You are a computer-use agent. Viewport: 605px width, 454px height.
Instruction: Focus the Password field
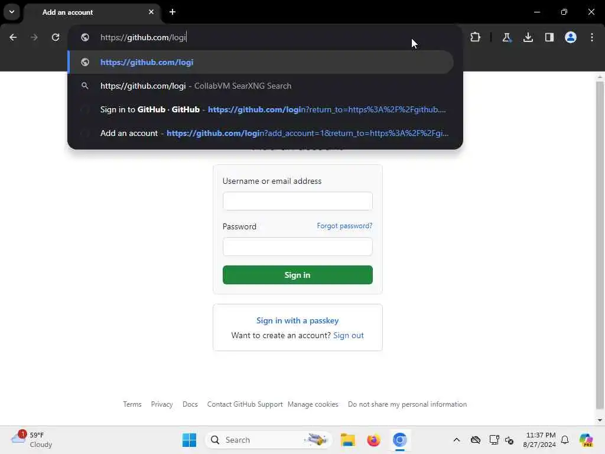point(298,247)
